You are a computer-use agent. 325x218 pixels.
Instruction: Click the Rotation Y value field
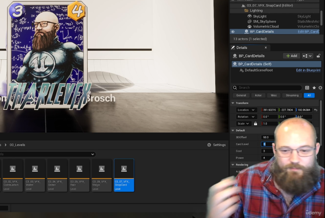click(x=287, y=117)
